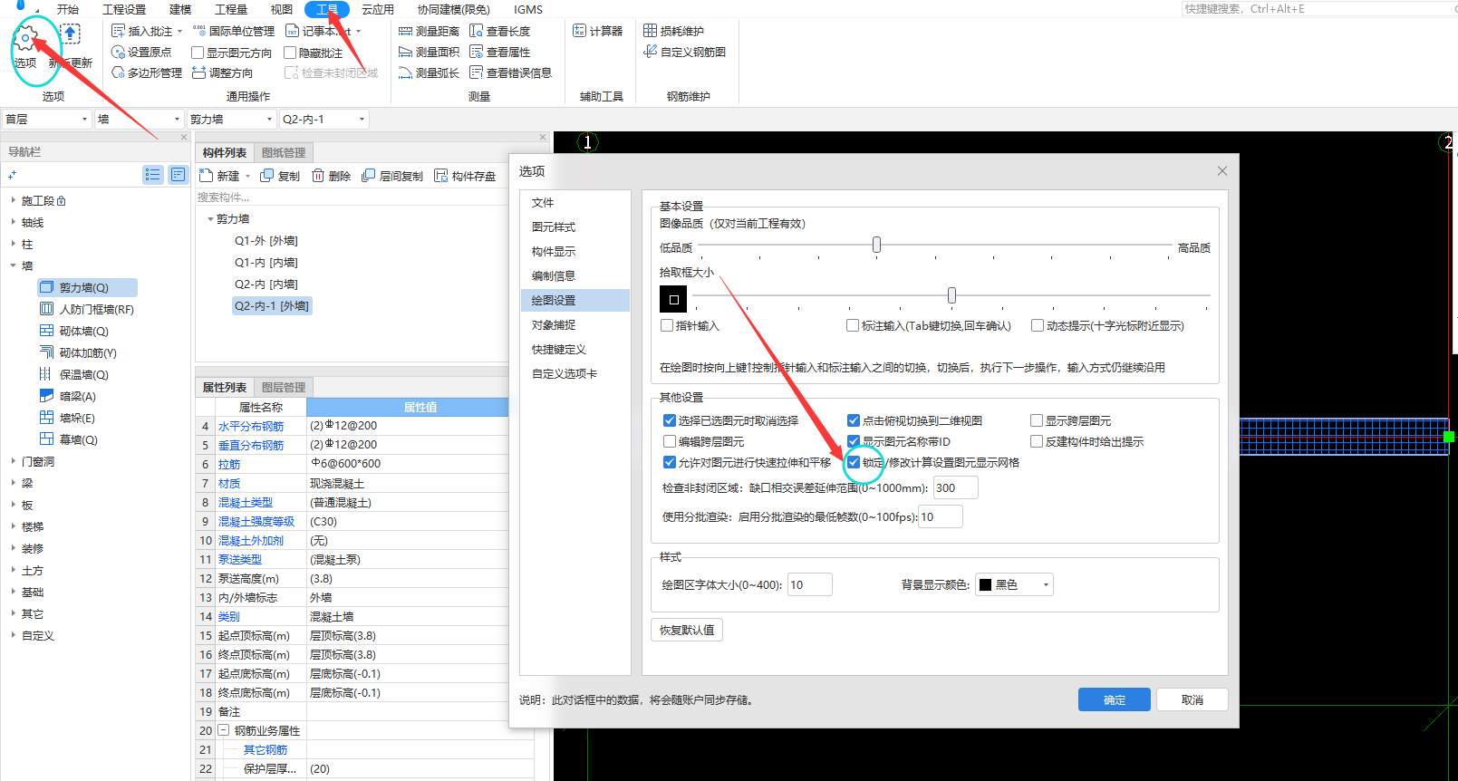The height and width of the screenshot is (781, 1458).
Task: Enable 指针输入 checkbox
Action: pyautogui.click(x=667, y=325)
